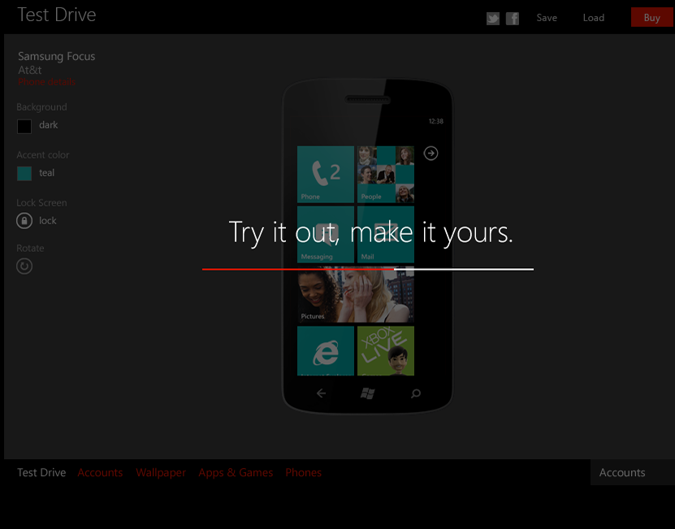675x529 pixels.
Task: Click the 'At&t' carrier text
Action: pyautogui.click(x=30, y=70)
